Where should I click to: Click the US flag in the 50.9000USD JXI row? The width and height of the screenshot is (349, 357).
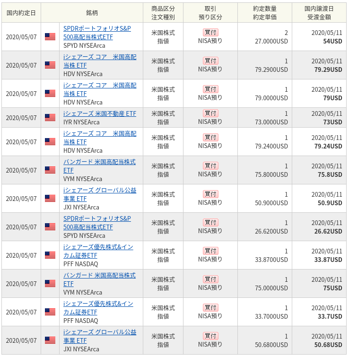click(x=50, y=198)
